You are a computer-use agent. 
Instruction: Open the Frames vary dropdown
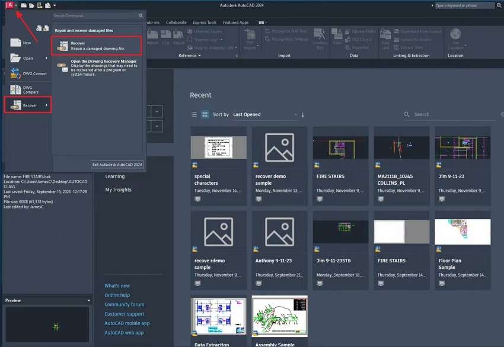(x=205, y=40)
